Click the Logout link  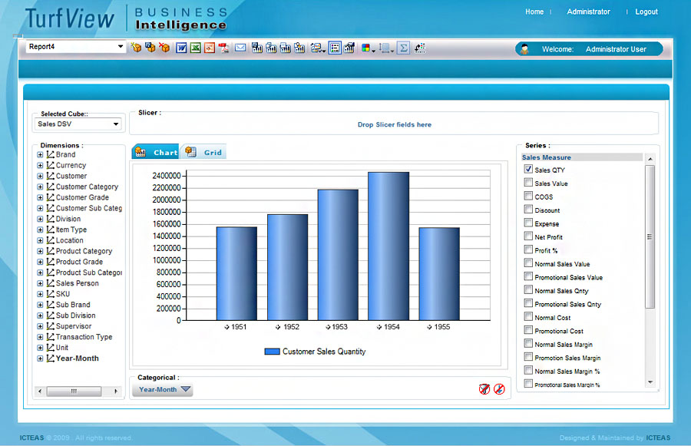646,12
